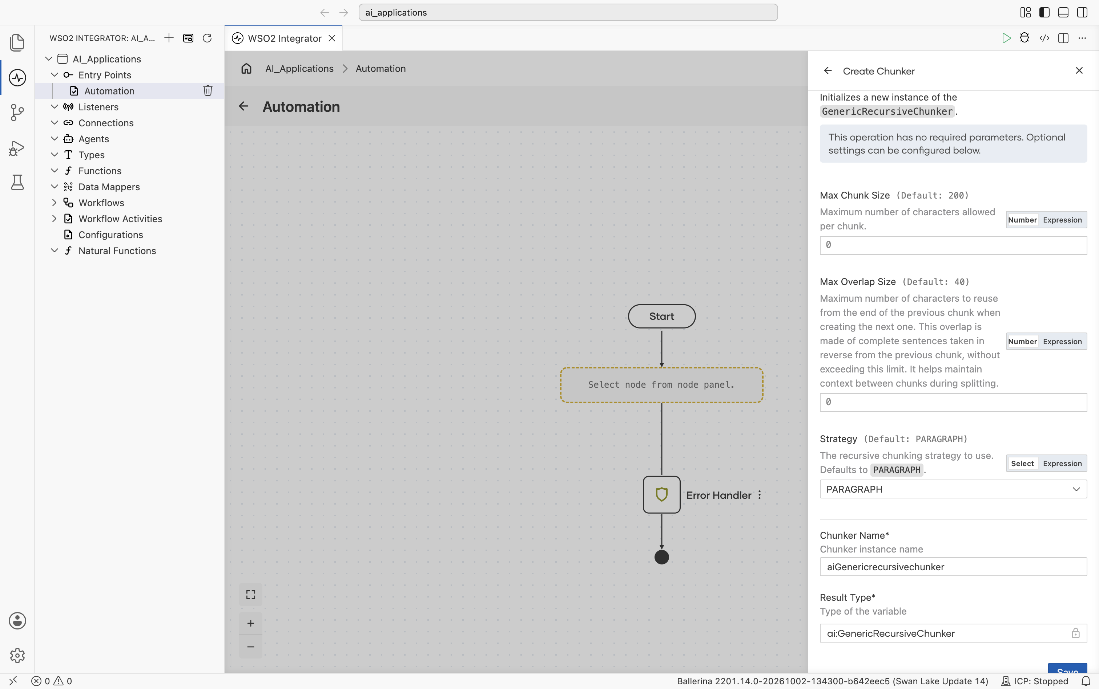Open the WSO2 Integrator activity bar icon
This screenshot has width=1099, height=689.
pyautogui.click(x=17, y=77)
